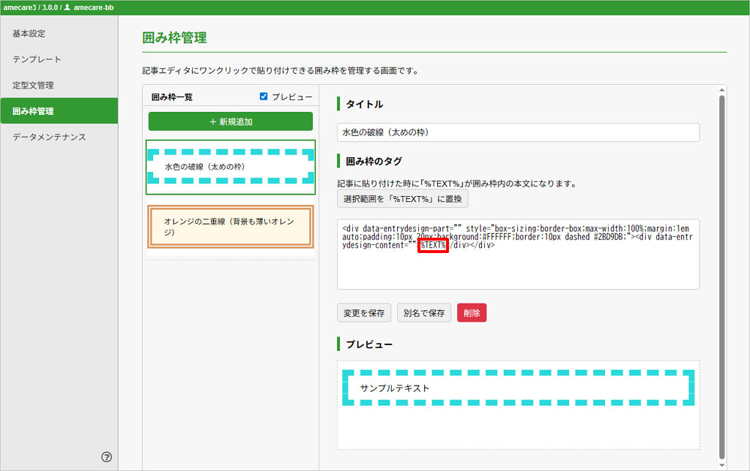Image resolution: width=750 pixels, height=471 pixels.
Task: Toggle the プレビュー checkbox
Action: (264, 97)
